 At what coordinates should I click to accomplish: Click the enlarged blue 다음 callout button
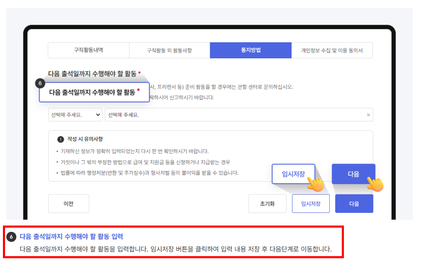coord(354,174)
